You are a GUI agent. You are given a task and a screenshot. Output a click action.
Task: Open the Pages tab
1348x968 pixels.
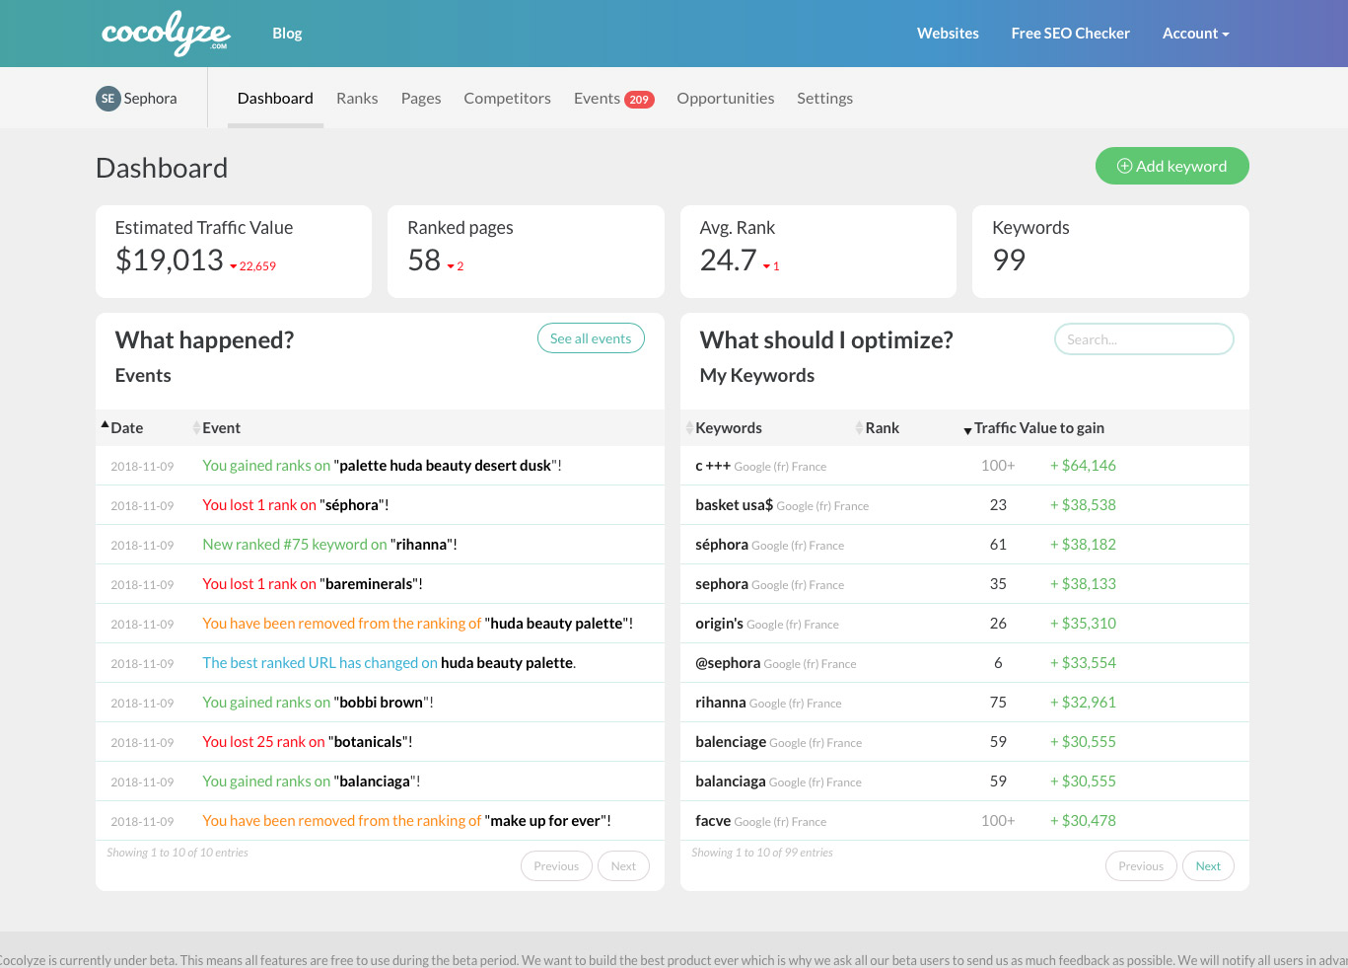click(x=421, y=99)
